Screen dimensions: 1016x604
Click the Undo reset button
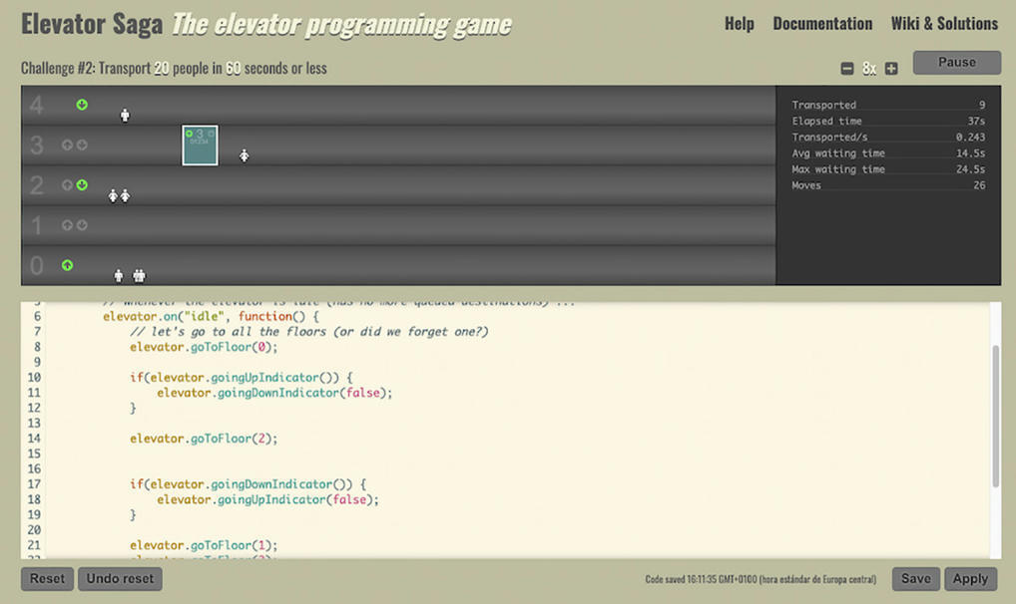pyautogui.click(x=120, y=579)
